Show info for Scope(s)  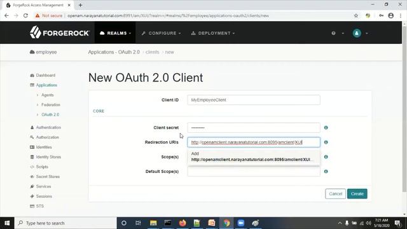coord(326,157)
